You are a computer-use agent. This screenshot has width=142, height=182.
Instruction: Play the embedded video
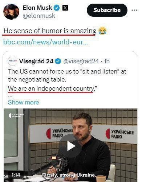[x=71, y=146]
